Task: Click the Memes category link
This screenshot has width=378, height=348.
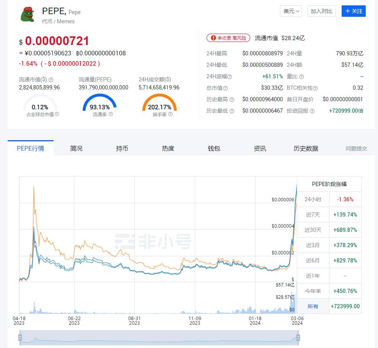Action: [x=65, y=21]
